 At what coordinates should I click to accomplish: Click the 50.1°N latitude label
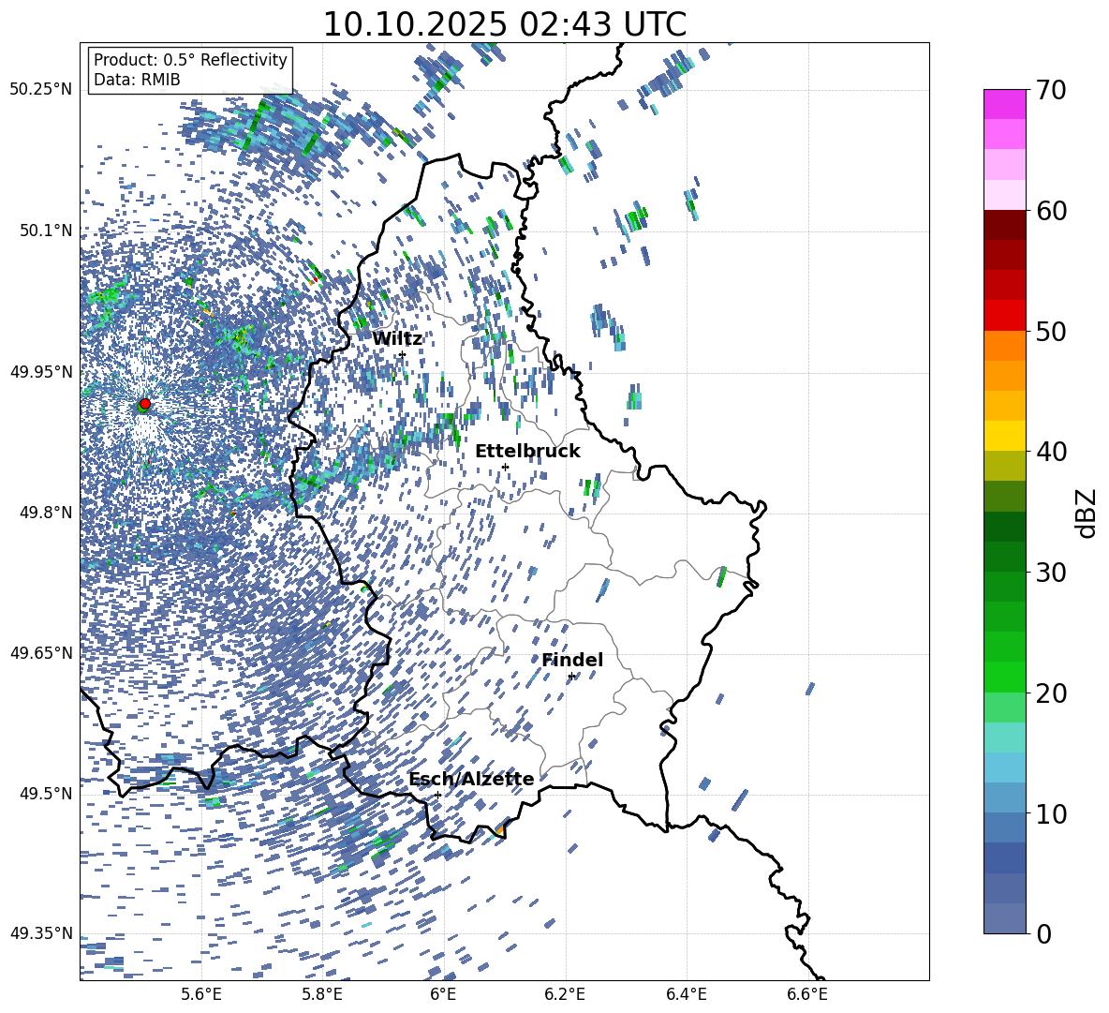pos(45,231)
